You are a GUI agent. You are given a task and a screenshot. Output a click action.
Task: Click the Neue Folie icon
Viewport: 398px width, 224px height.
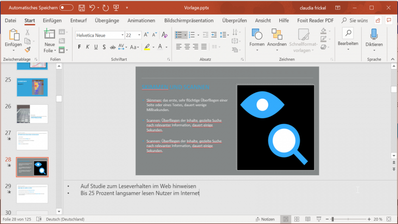point(50,34)
